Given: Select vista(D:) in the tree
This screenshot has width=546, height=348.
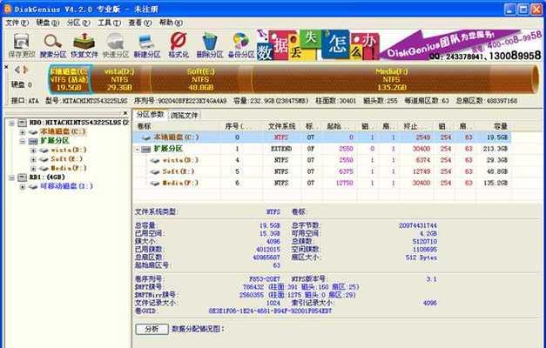Looking at the screenshot, I should 69,150.
